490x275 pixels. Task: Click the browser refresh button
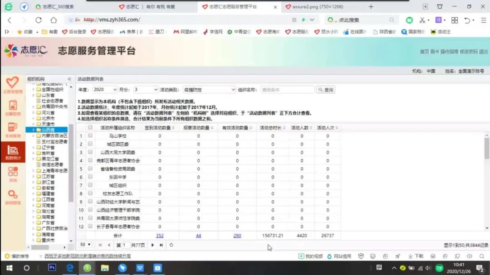pyautogui.click(x=39, y=20)
